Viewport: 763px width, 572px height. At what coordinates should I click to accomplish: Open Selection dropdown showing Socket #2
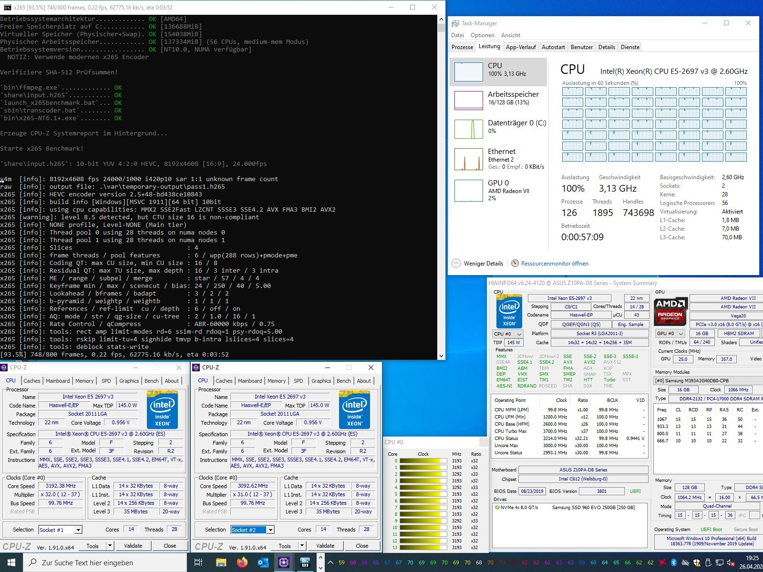(252, 530)
